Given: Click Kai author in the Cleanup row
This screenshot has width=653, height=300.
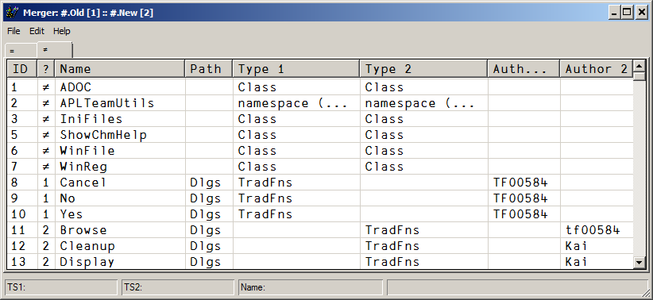Looking at the screenshot, I should [x=577, y=245].
